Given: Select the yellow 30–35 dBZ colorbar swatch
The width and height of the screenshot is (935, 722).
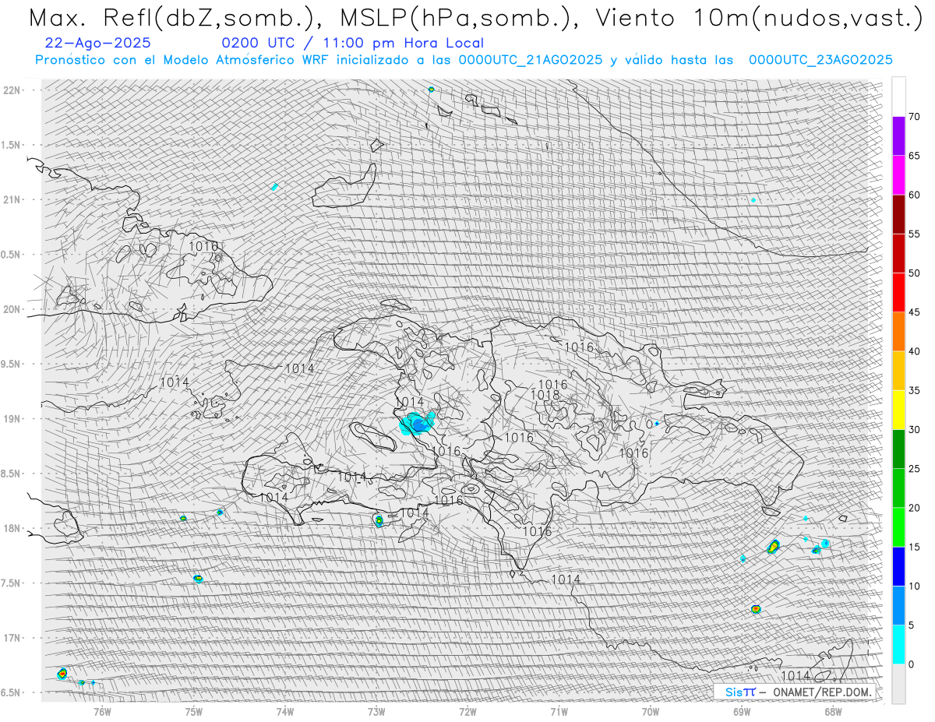Looking at the screenshot, I should 898,410.
